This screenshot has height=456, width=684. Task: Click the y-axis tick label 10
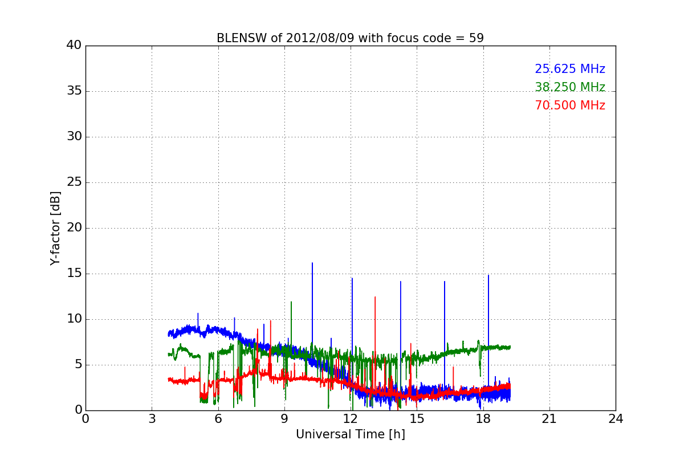pyautogui.click(x=74, y=319)
